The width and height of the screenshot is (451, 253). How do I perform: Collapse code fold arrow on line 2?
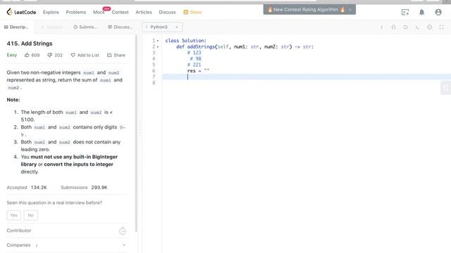[x=158, y=47]
